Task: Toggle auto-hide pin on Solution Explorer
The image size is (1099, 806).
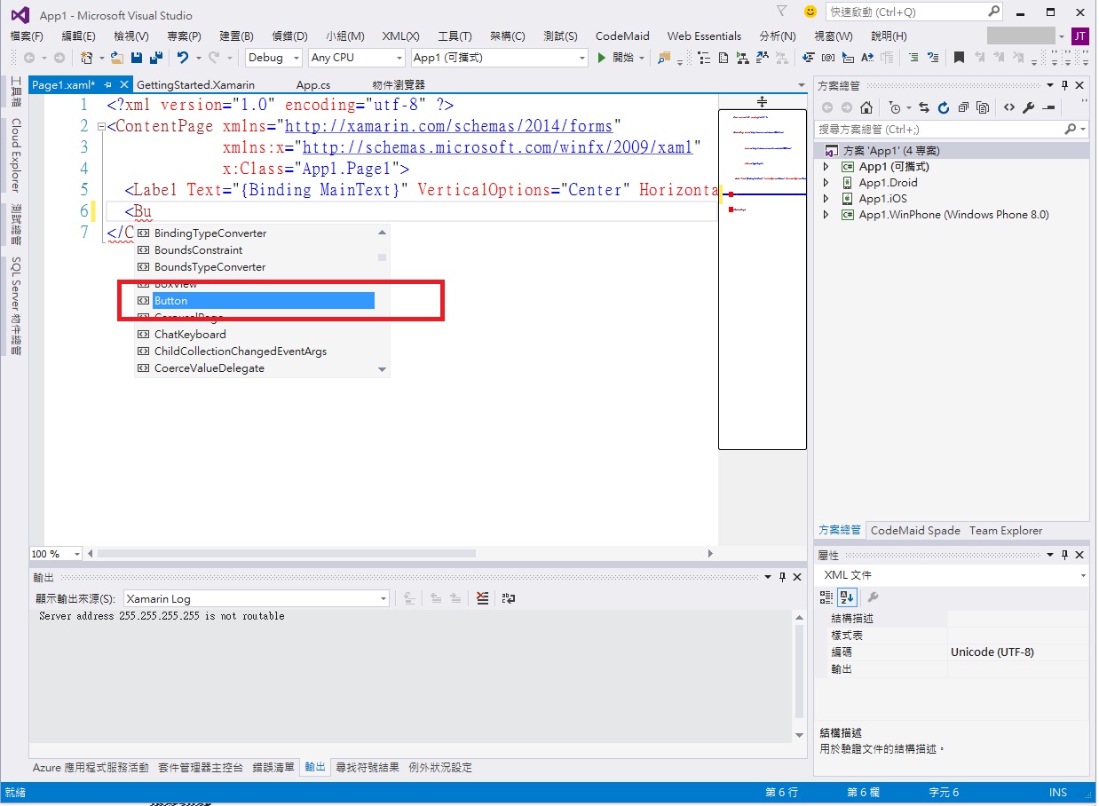Action: (1064, 85)
